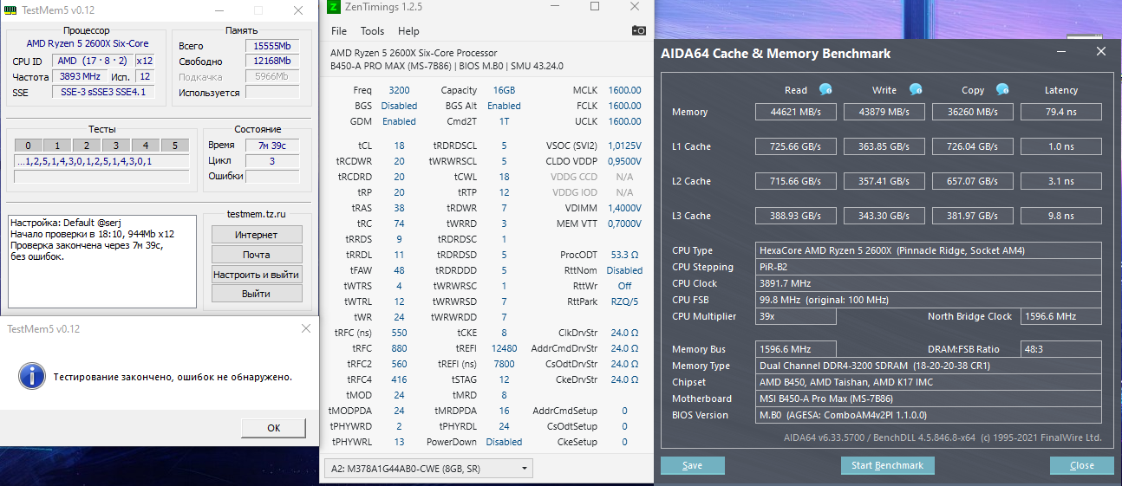Image resolution: width=1122 pixels, height=486 pixels.
Task: Click the Memory Copy value 36260 MB/s
Action: (x=972, y=112)
